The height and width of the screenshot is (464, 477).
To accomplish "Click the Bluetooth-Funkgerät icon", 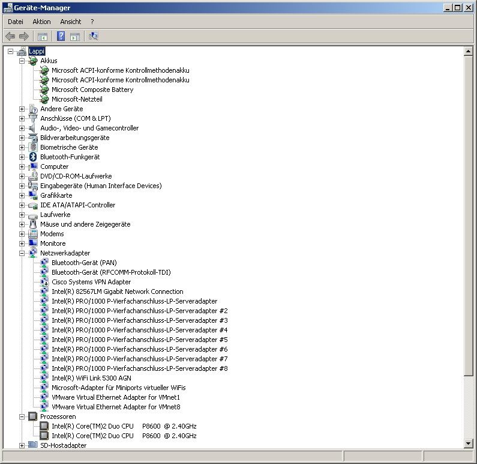I will pyautogui.click(x=33, y=157).
